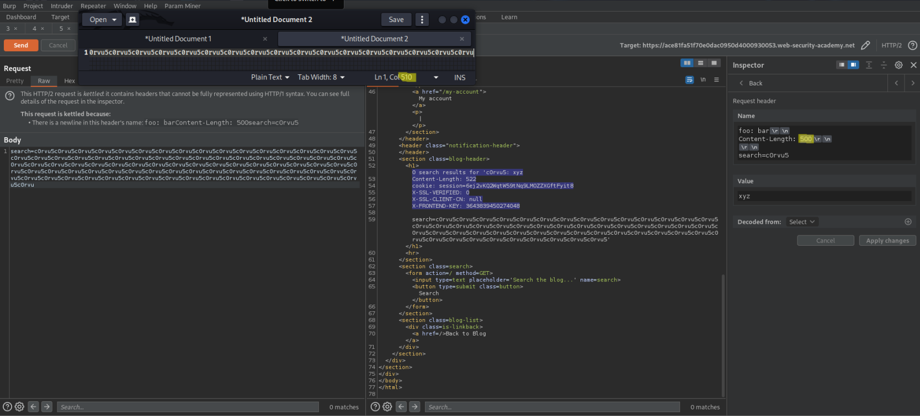Close the Inspector panel
The image size is (920, 416).
coord(913,65)
